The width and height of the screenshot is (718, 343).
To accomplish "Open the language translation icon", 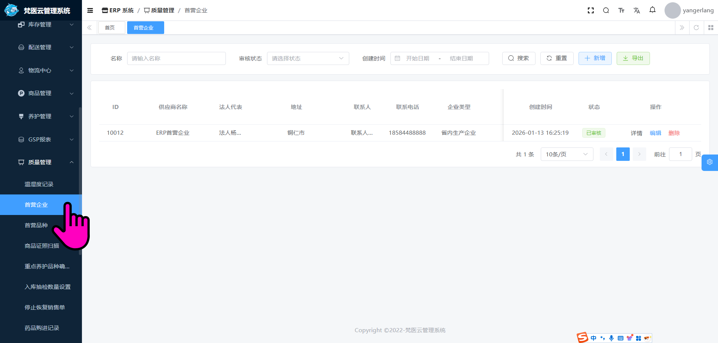I will 636,10.
